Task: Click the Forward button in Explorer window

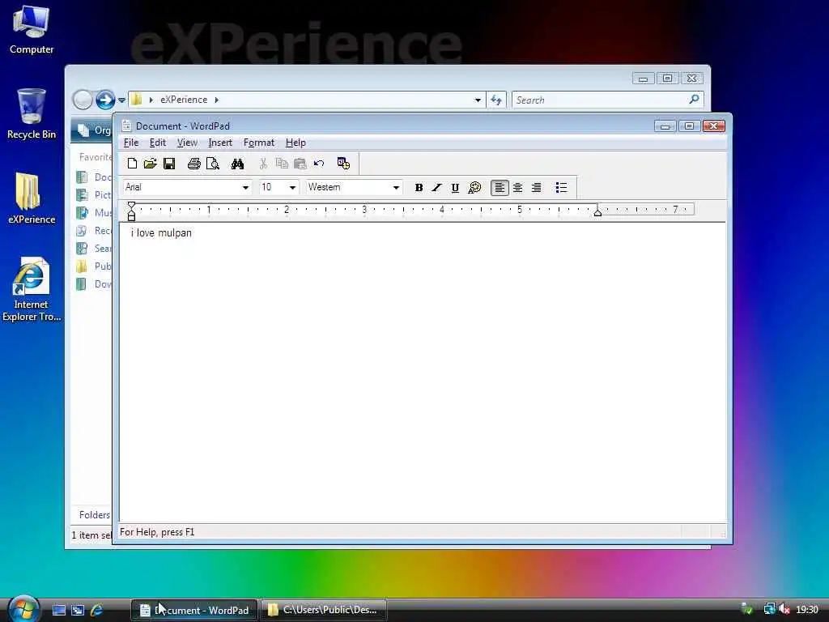Action: click(x=105, y=100)
